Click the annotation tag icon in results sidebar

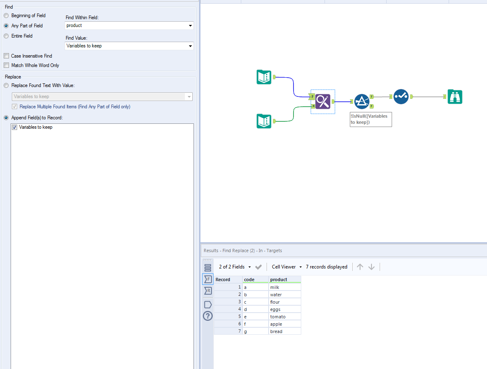coord(207,304)
